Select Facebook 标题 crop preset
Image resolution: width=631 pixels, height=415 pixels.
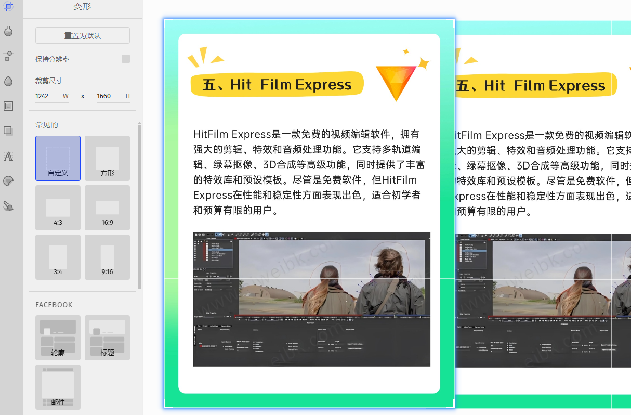pos(107,338)
